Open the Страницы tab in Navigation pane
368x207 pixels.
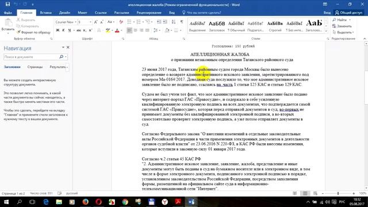coord(35,67)
